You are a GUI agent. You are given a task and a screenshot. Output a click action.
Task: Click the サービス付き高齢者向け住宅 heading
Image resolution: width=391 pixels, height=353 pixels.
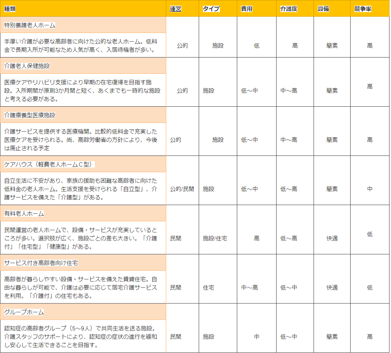(x=41, y=263)
